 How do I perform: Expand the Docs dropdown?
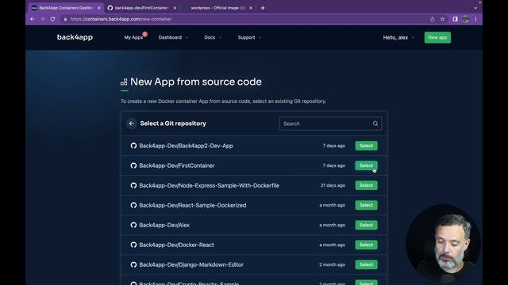tap(213, 37)
